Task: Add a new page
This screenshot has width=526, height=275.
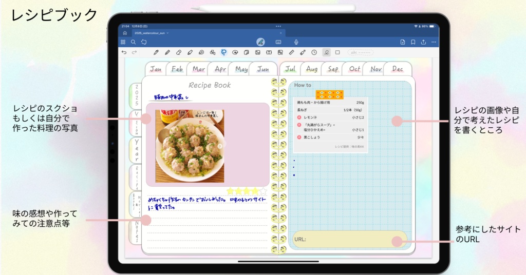Action: [x=403, y=42]
